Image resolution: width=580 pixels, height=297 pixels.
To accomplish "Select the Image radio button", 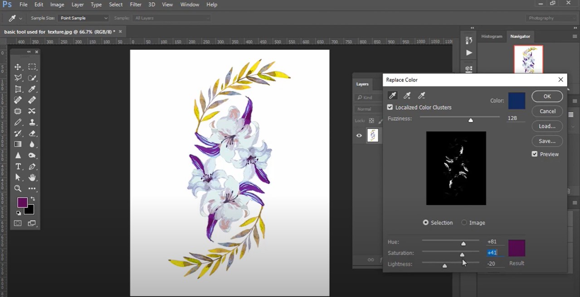I will point(464,223).
